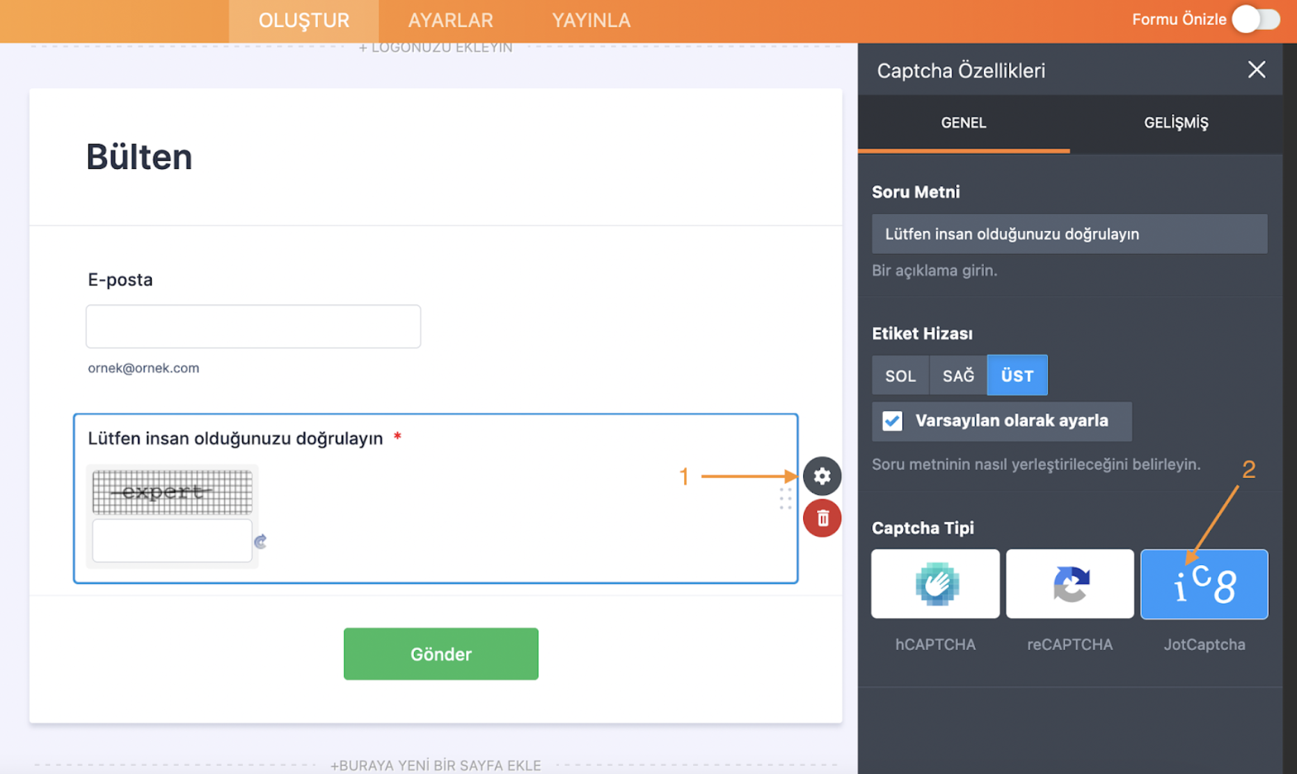
Task: Choose JotCaptcha captcha type
Action: (x=1204, y=584)
